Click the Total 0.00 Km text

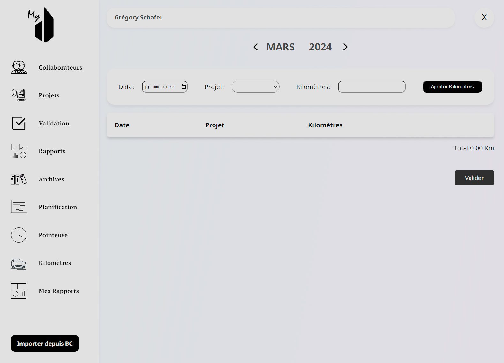pyautogui.click(x=474, y=148)
